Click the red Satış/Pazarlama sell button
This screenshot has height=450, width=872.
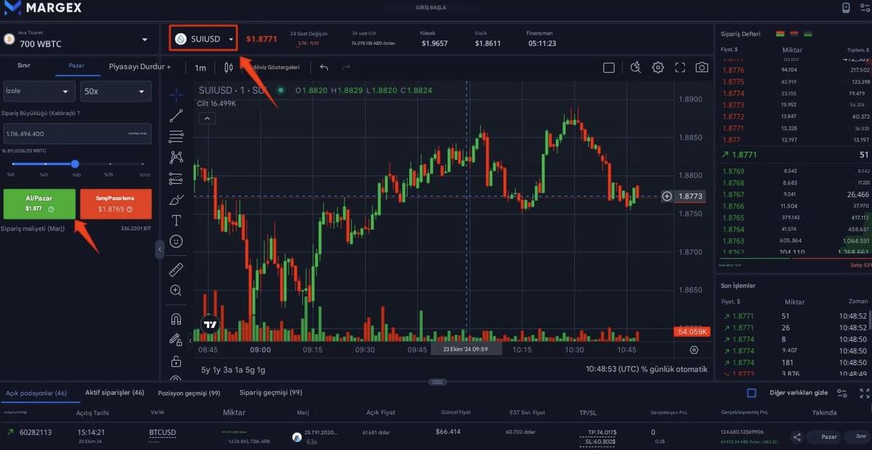(116, 204)
